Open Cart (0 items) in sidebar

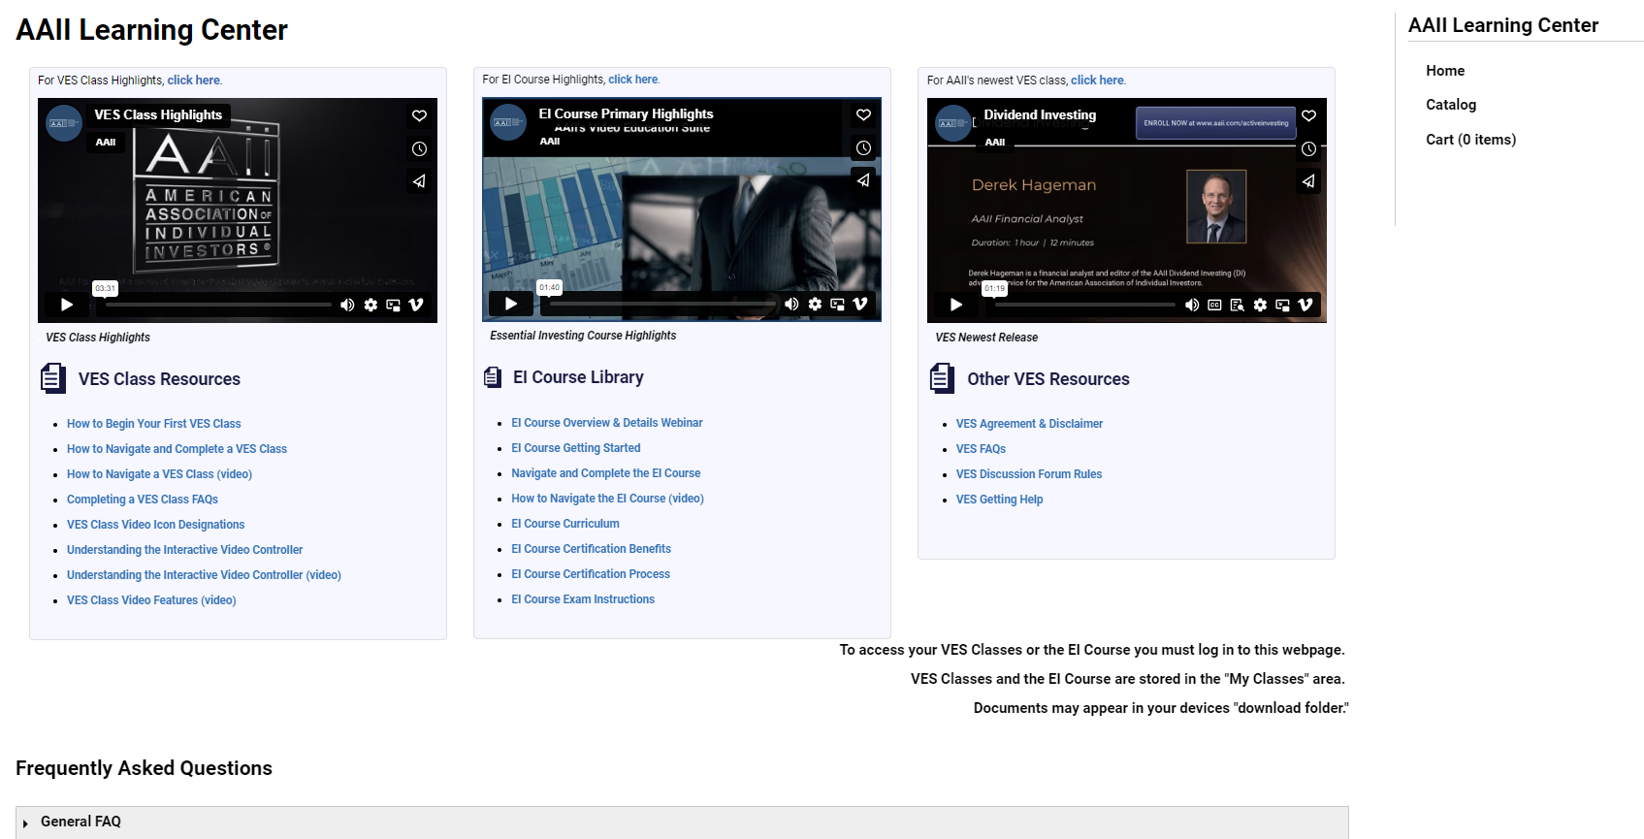[x=1470, y=140]
